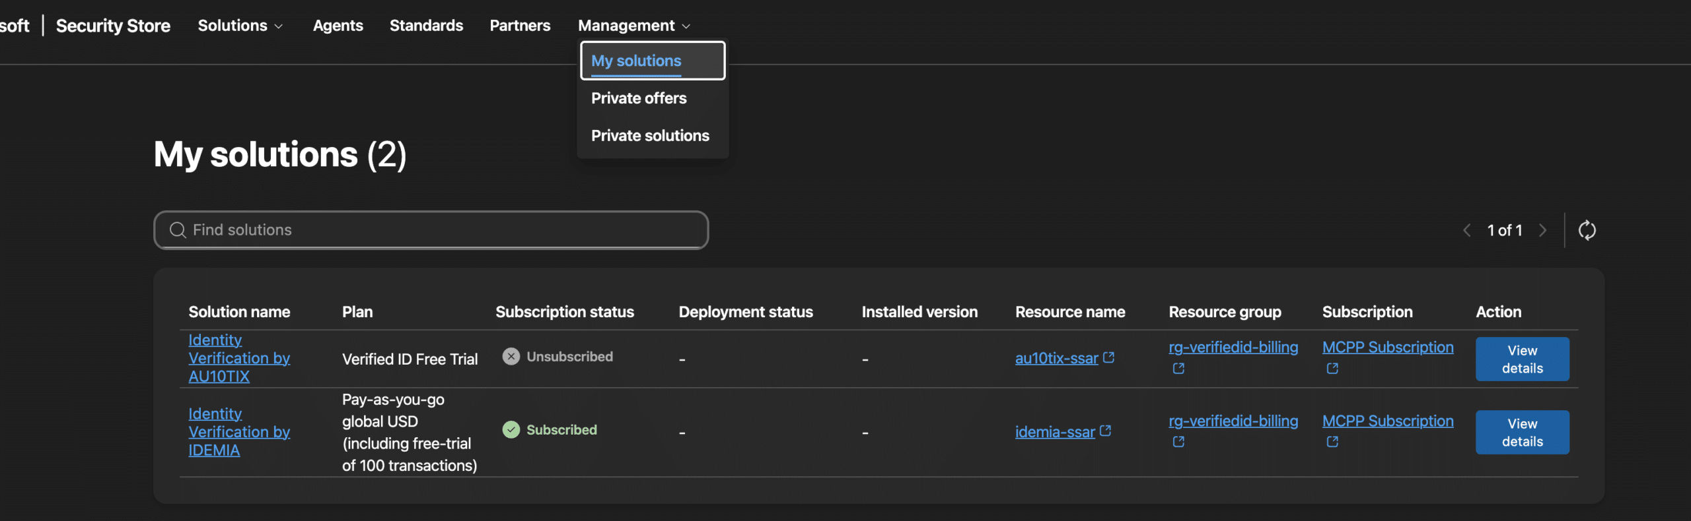The width and height of the screenshot is (1691, 521).
Task: Open Private solutions menu entry
Action: [650, 136]
